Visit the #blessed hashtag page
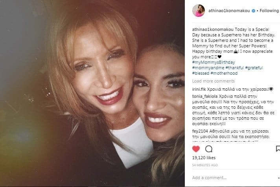Image resolution: width=280 pixels, height=187 pixels. [201, 73]
